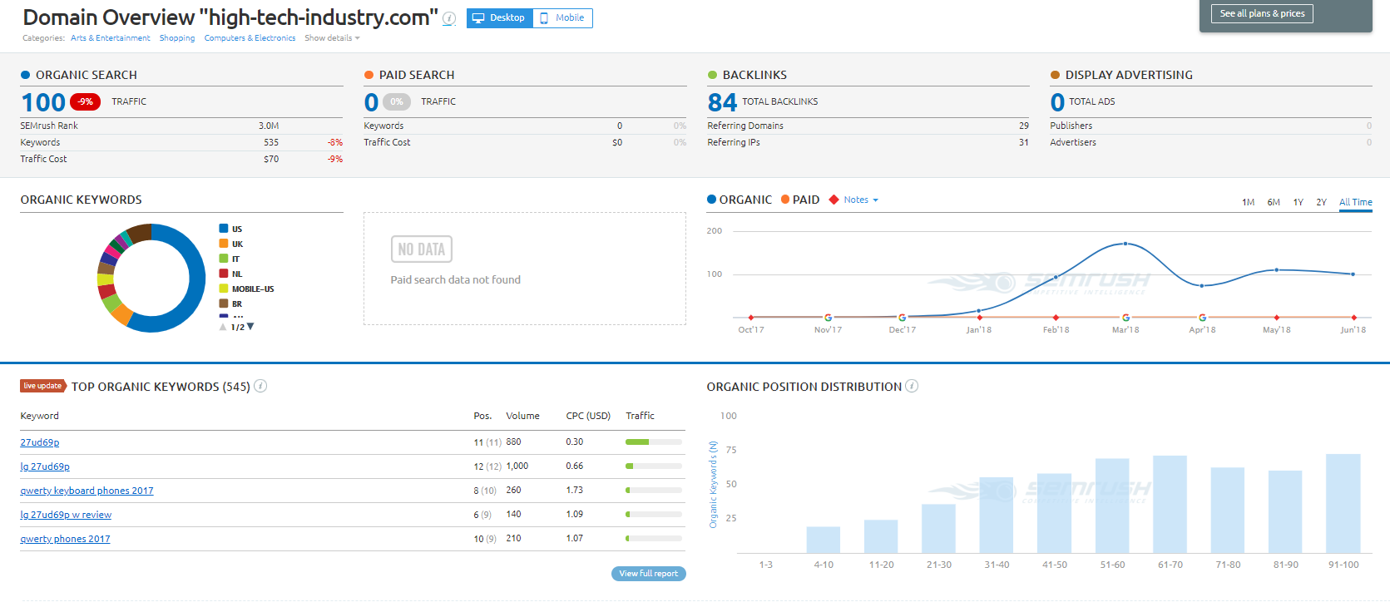Click the organic line data point at Apr'18

1202,286
